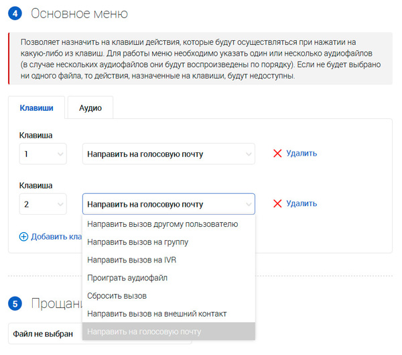Collapse the open action dropdown for key 2
Screen dimensions: 402x355
(168, 204)
